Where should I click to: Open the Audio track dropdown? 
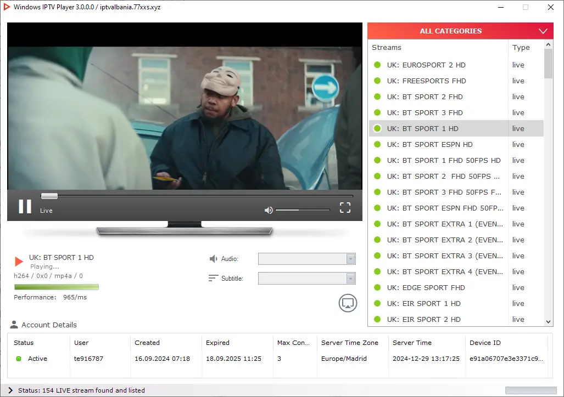coord(306,259)
